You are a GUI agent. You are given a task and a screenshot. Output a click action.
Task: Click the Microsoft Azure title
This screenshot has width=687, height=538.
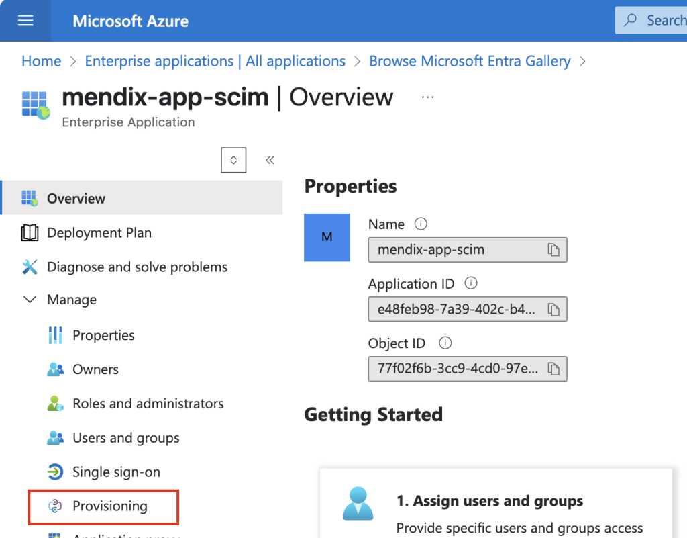point(131,21)
